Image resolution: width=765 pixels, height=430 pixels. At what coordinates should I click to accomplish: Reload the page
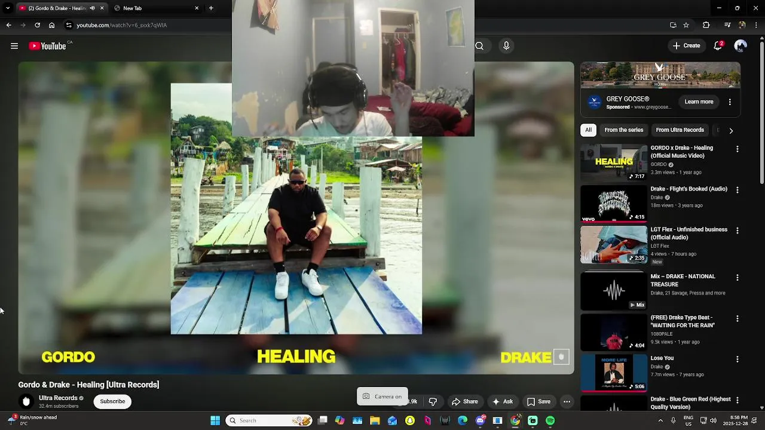coord(37,25)
